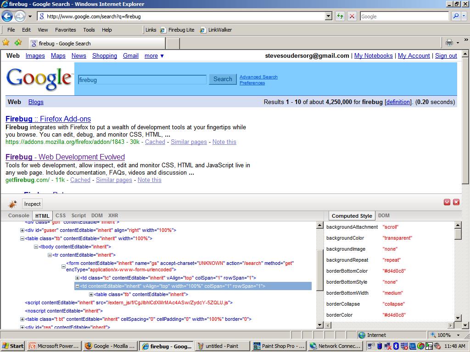Open the Help menu

click(x=106, y=30)
